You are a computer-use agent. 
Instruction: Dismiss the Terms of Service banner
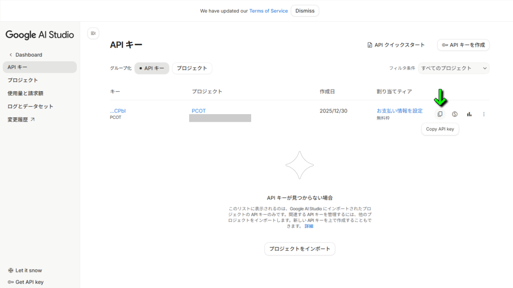point(305,11)
